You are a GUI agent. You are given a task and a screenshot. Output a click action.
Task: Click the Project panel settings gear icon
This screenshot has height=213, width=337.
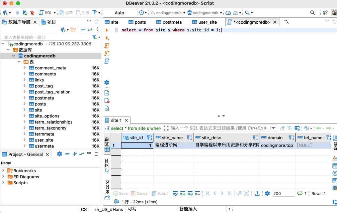(x=59, y=154)
